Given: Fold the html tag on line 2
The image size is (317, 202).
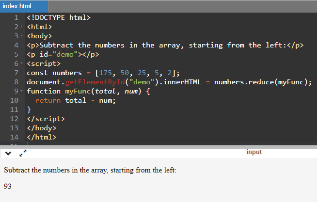Looking at the screenshot, I should (x=22, y=27).
